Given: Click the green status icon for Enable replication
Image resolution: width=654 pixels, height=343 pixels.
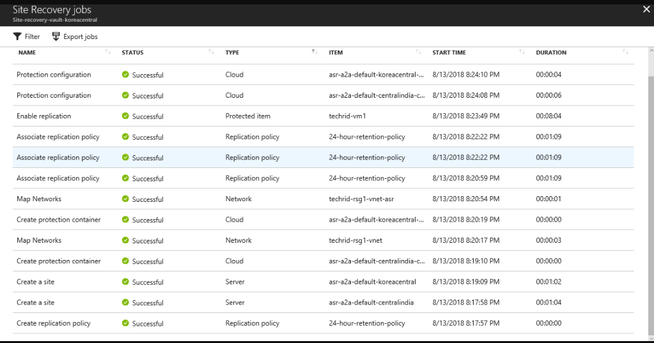Looking at the screenshot, I should tap(125, 116).
